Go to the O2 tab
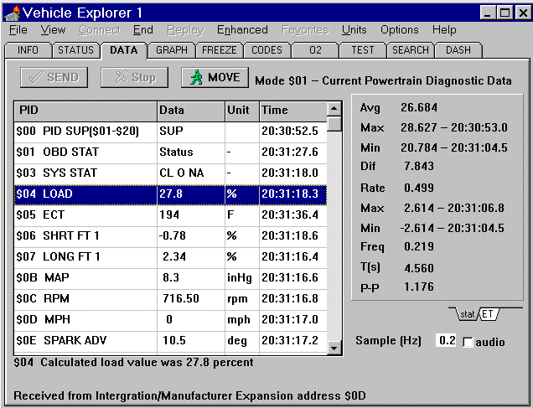This screenshot has width=533, height=408. (315, 50)
